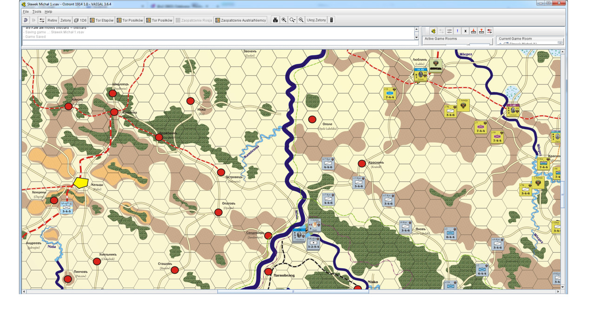The image size is (595, 329).
Task: Click the red down-arrow tray icon
Action: 473,31
